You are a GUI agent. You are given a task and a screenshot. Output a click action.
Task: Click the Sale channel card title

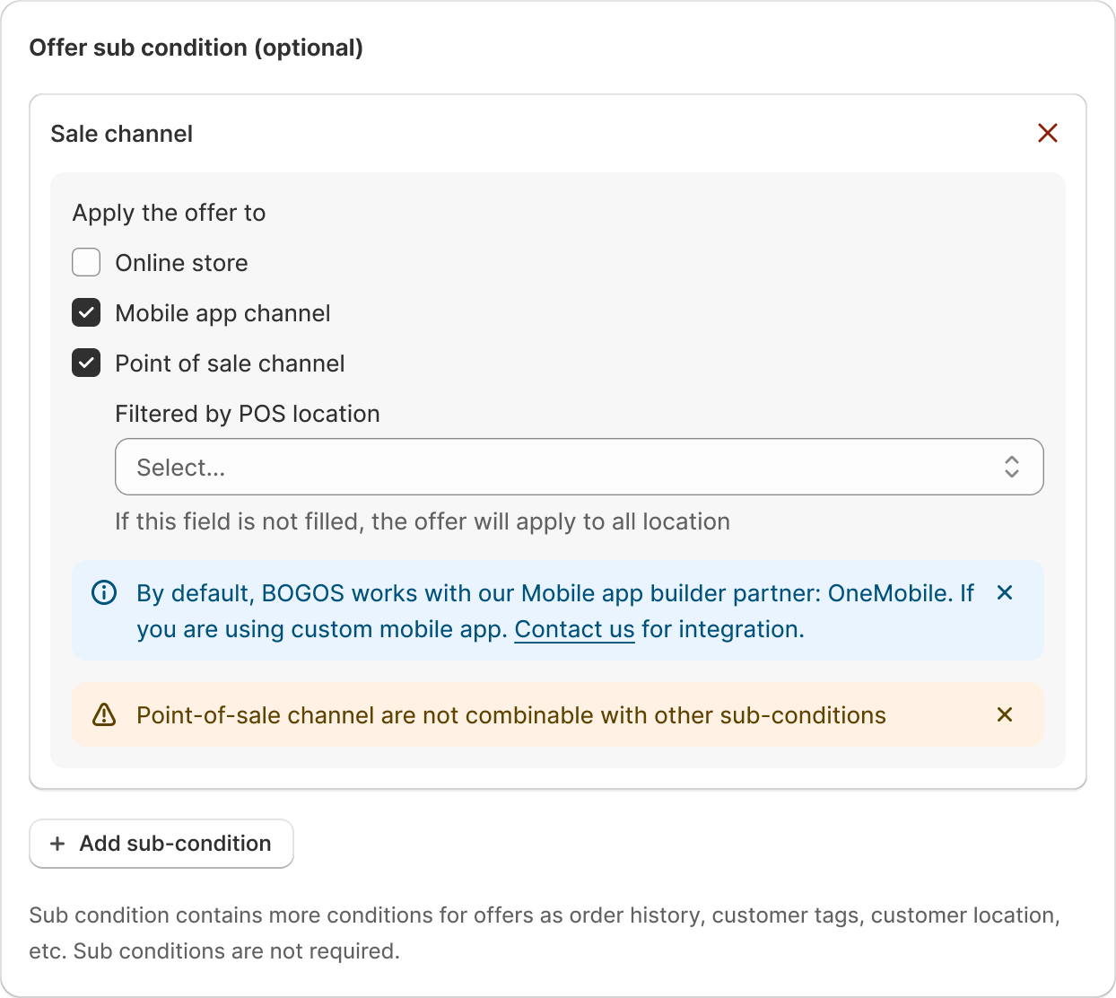coord(122,134)
